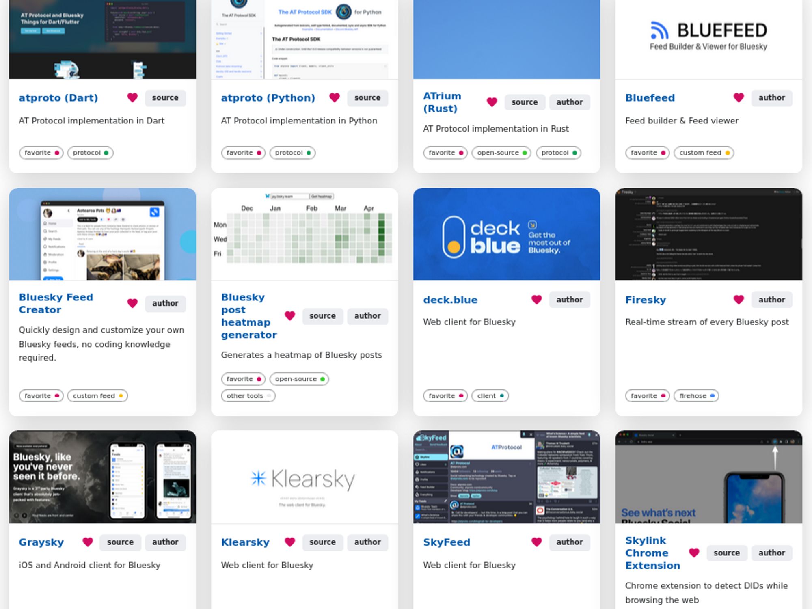Open the Firesky title link
The width and height of the screenshot is (812, 609).
646,300
